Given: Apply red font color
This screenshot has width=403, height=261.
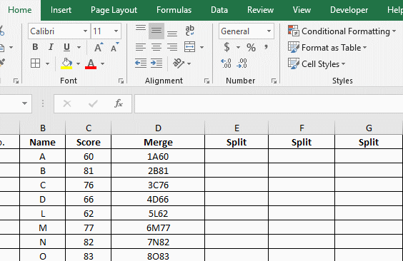Looking at the screenshot, I should [x=91, y=63].
